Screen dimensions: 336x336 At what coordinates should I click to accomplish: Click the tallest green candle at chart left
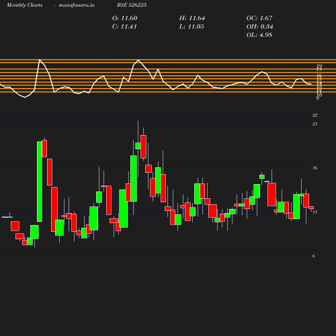coord(40,181)
